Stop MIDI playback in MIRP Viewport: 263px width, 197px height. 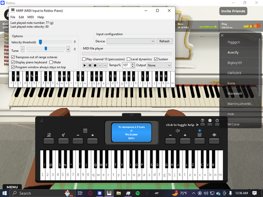pos(95,65)
